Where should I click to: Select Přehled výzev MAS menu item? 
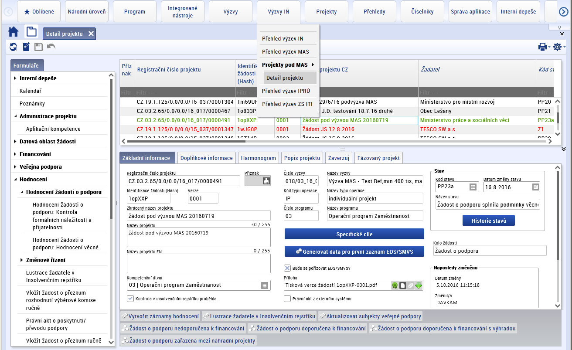pyautogui.click(x=288, y=52)
